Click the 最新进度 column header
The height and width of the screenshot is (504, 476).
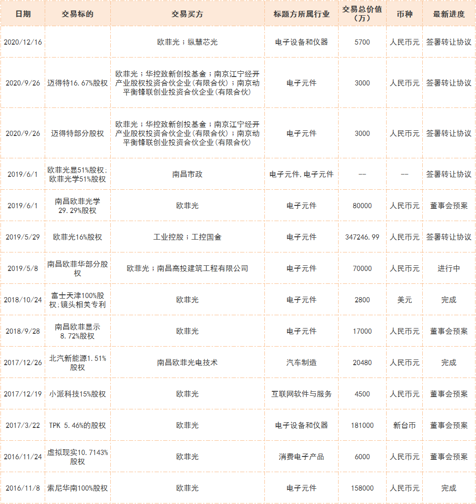pyautogui.click(x=448, y=14)
